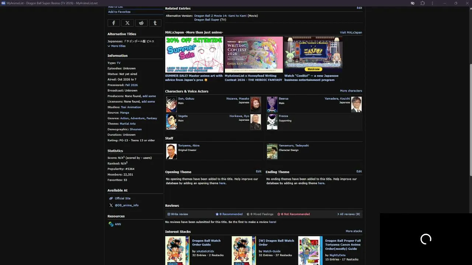Open the Shounen demographic link
The image size is (472, 265).
click(136, 129)
